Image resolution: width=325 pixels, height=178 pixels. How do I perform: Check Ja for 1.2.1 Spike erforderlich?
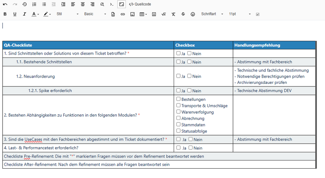[x=178, y=90]
